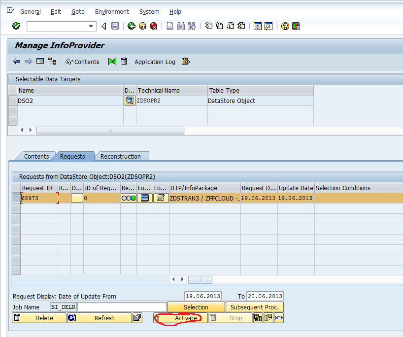The image size is (403, 337).
Task: Open request monitor icon for request 68973
Action: [144, 198]
